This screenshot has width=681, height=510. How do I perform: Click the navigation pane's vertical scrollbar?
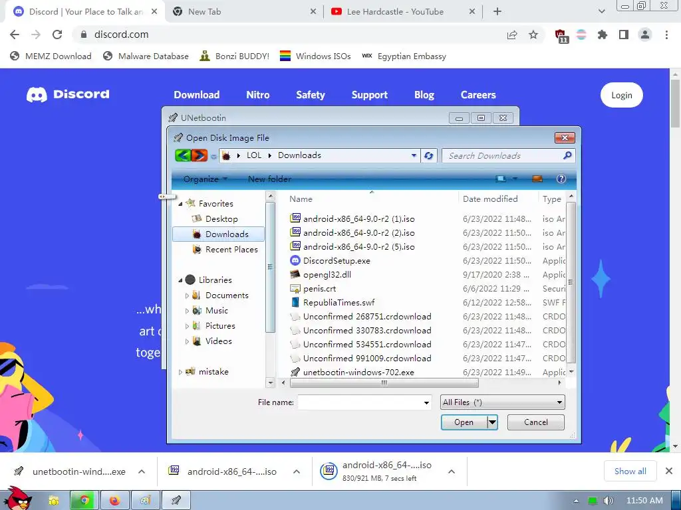click(270, 267)
